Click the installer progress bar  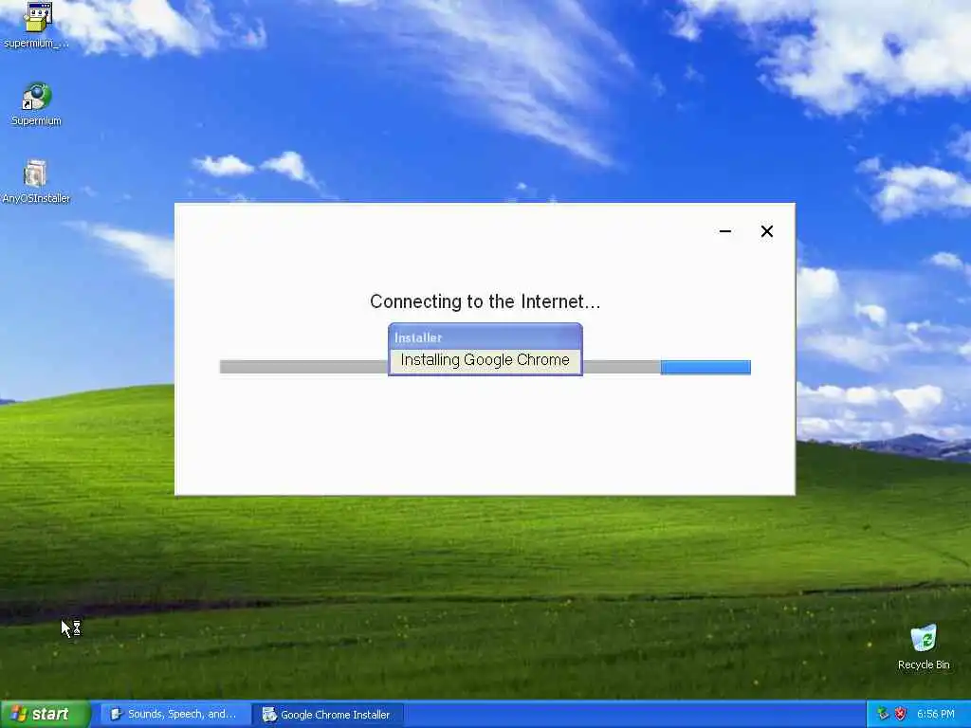pyautogui.click(x=485, y=367)
